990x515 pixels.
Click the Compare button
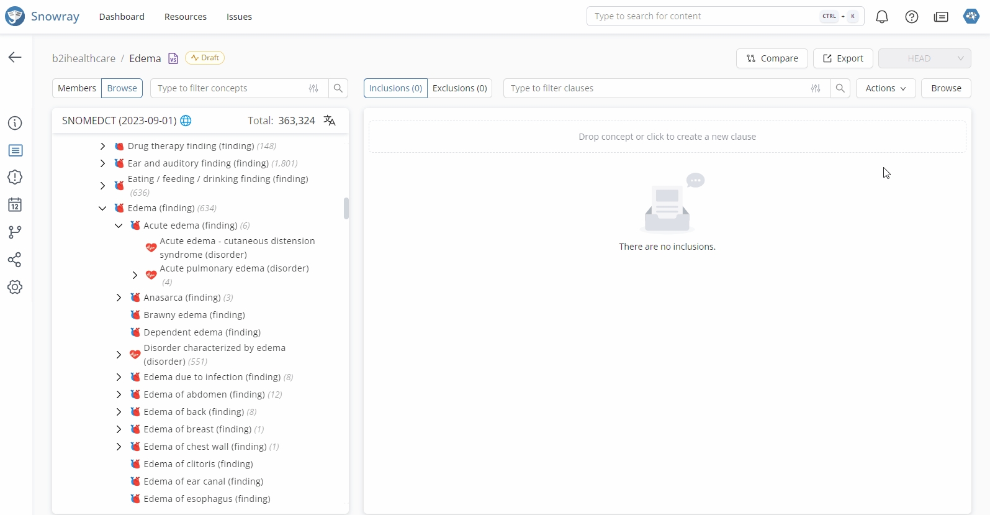pos(772,58)
